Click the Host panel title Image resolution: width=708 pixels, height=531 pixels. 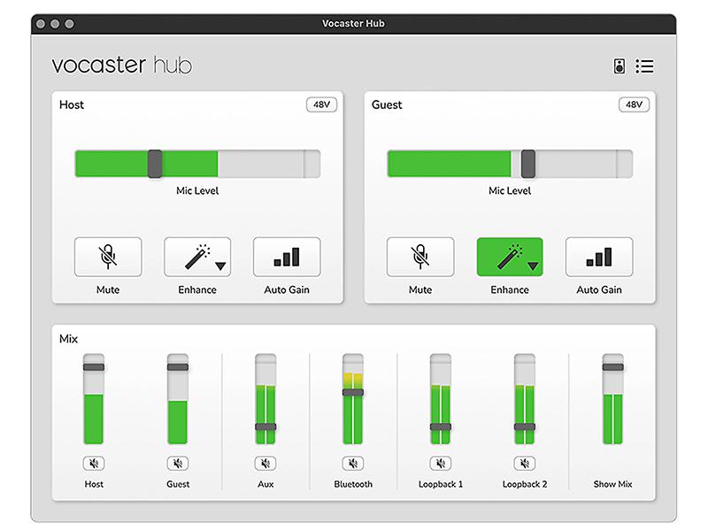[x=72, y=104]
